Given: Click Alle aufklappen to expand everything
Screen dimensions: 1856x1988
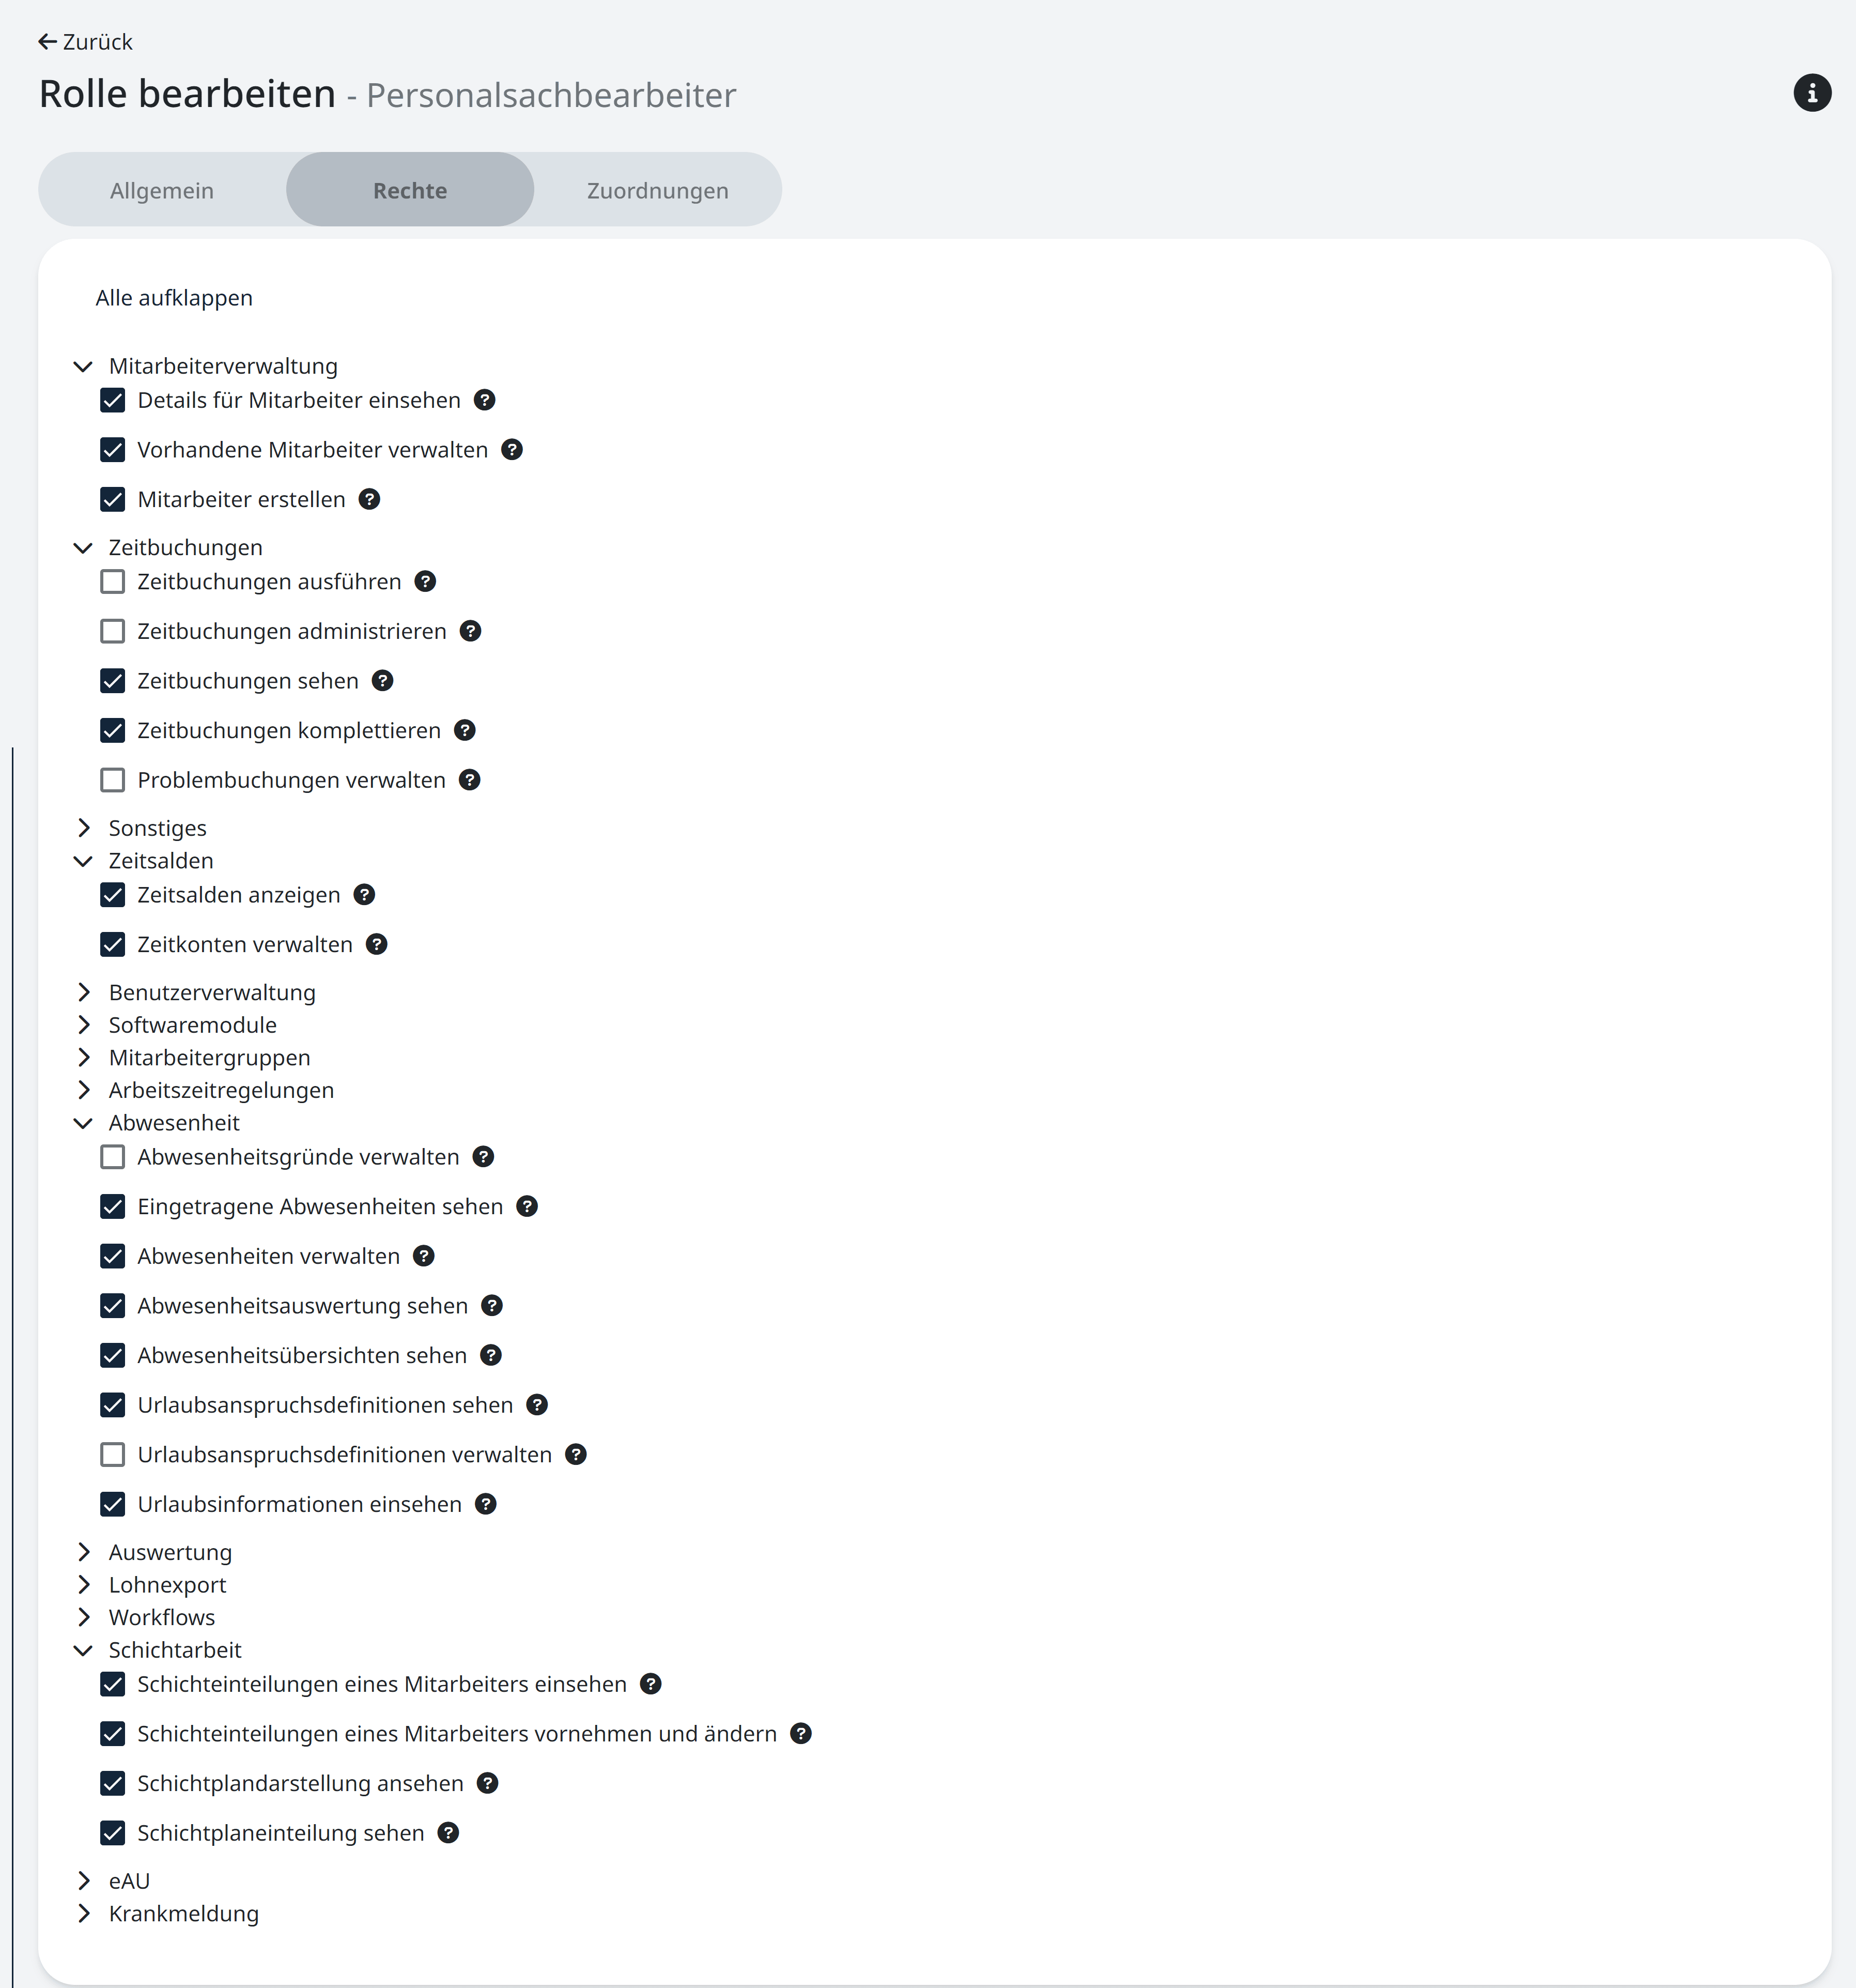Looking at the screenshot, I should coord(174,298).
